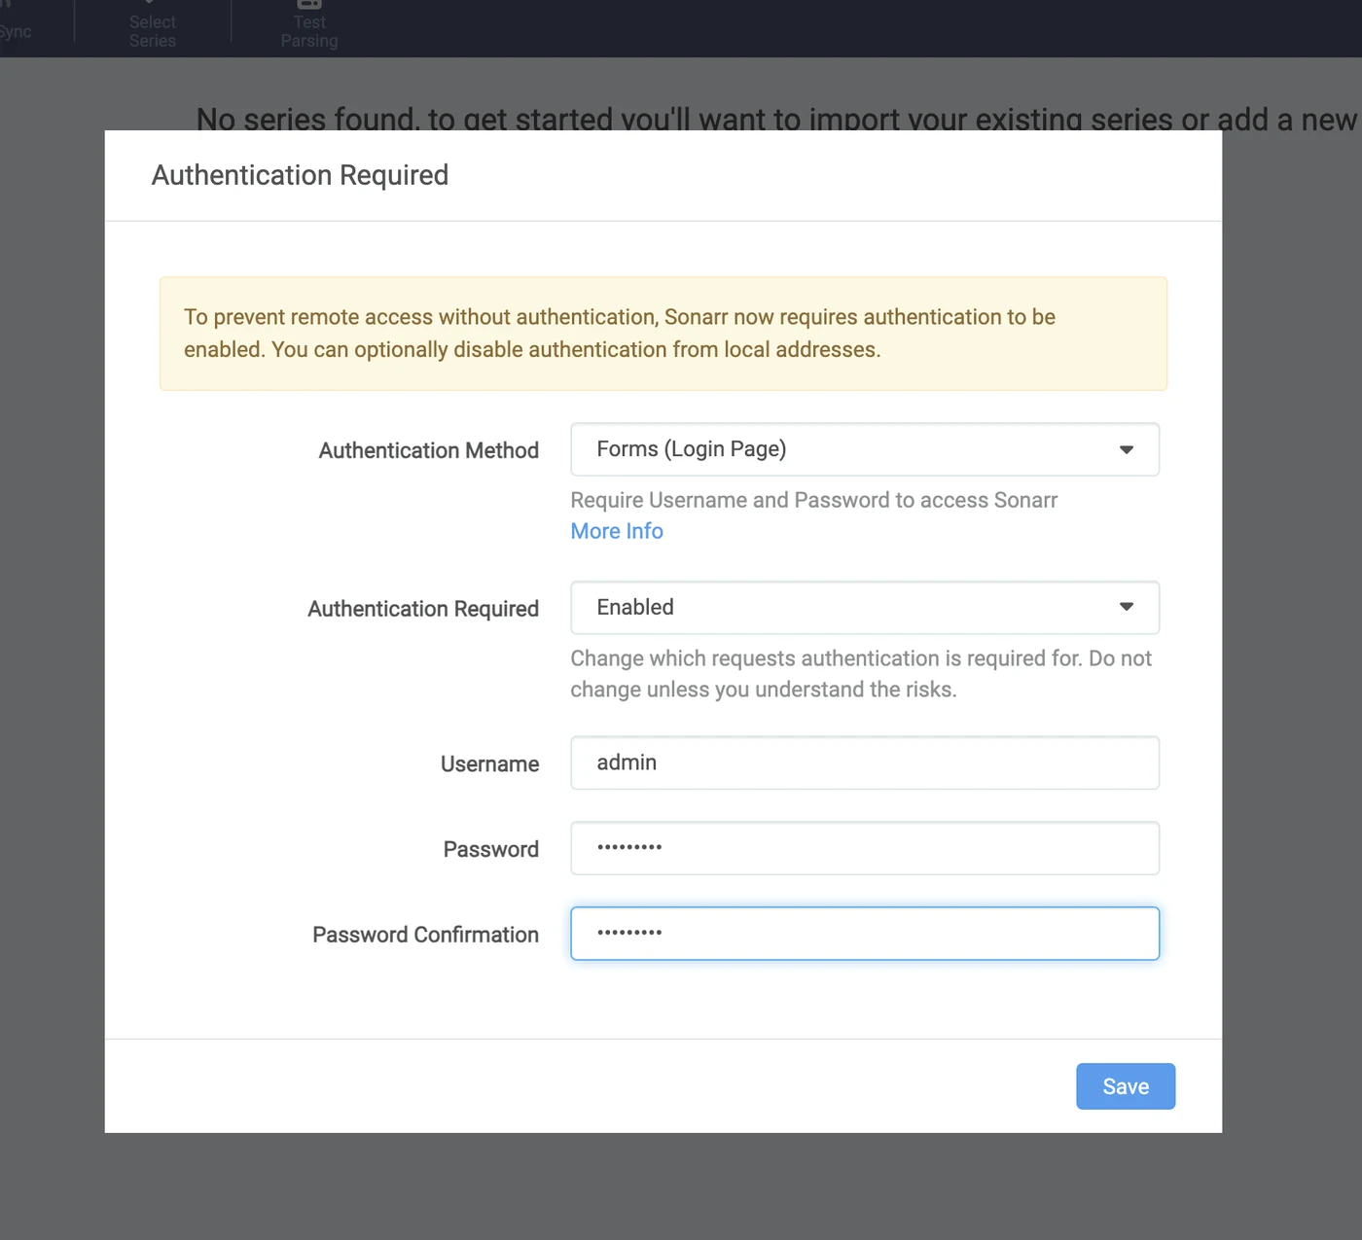Open the Authentication Method dropdown
Screen dimensions: 1362x1240
pyautogui.click(x=865, y=449)
